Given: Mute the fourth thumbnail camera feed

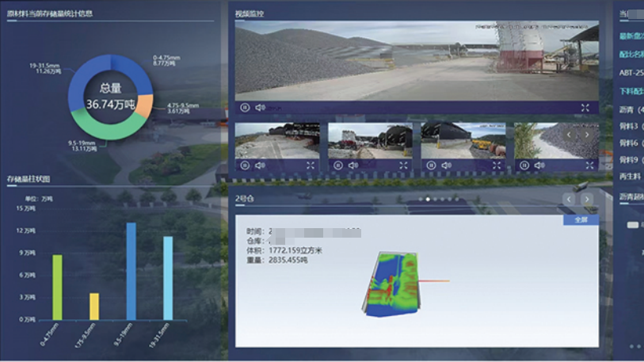Looking at the screenshot, I should [x=539, y=166].
